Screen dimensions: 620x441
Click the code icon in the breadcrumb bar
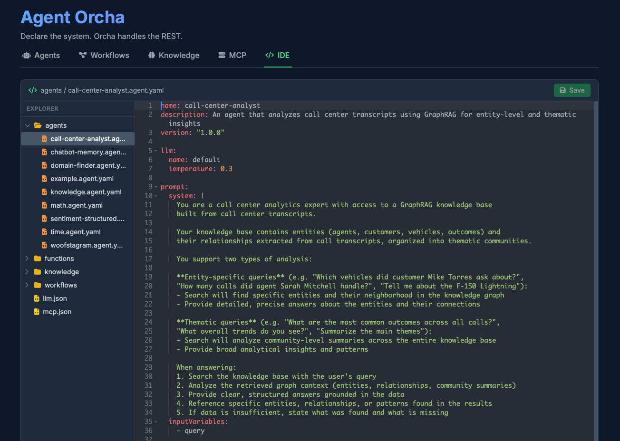pyautogui.click(x=32, y=90)
